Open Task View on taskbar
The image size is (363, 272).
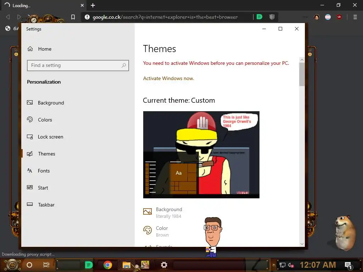[x=46, y=265]
